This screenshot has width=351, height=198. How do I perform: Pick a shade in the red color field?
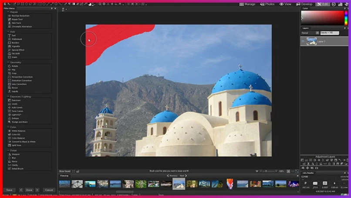(322, 18)
